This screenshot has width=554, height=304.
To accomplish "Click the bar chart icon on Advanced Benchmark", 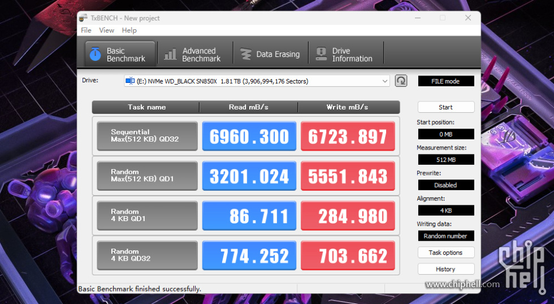I will [170, 54].
